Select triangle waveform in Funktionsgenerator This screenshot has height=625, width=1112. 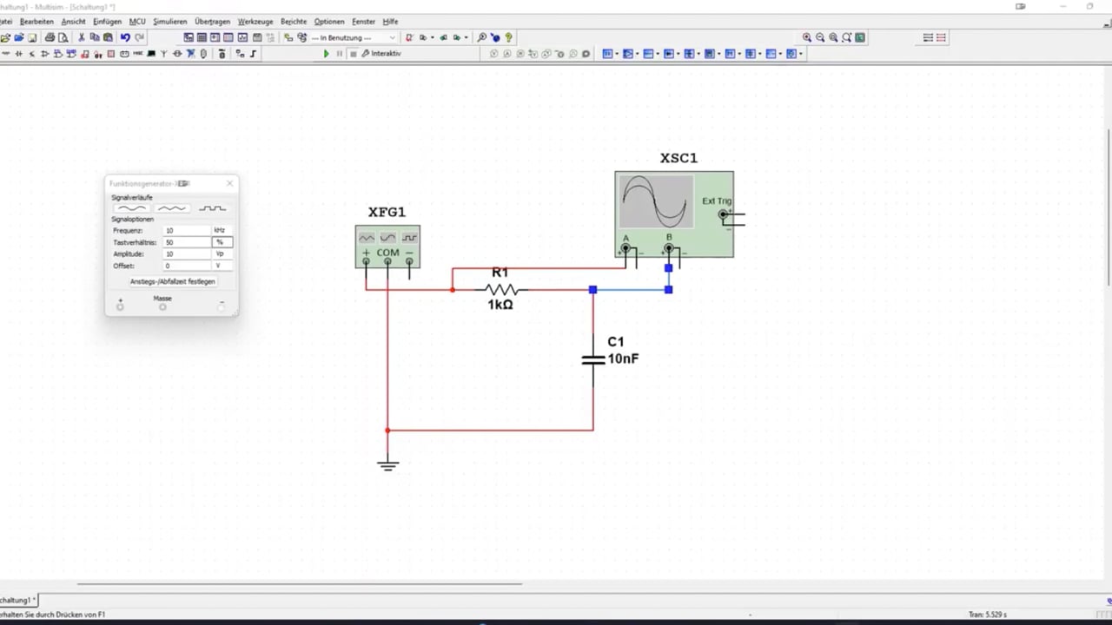172,208
